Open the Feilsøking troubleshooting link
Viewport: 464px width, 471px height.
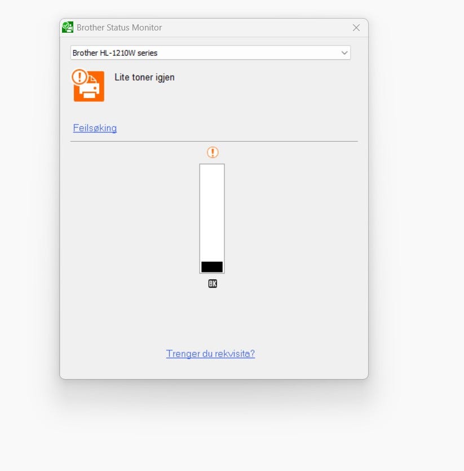click(x=95, y=128)
